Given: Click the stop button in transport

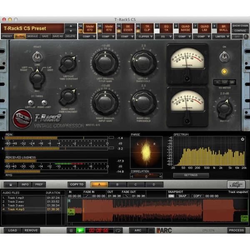Looking at the screenshot, I should tap(71, 230).
